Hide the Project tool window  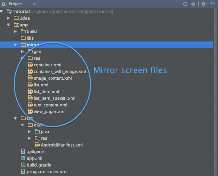point(213,4)
